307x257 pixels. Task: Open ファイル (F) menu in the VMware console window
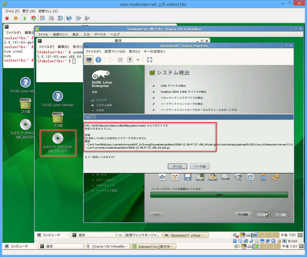click(12, 11)
